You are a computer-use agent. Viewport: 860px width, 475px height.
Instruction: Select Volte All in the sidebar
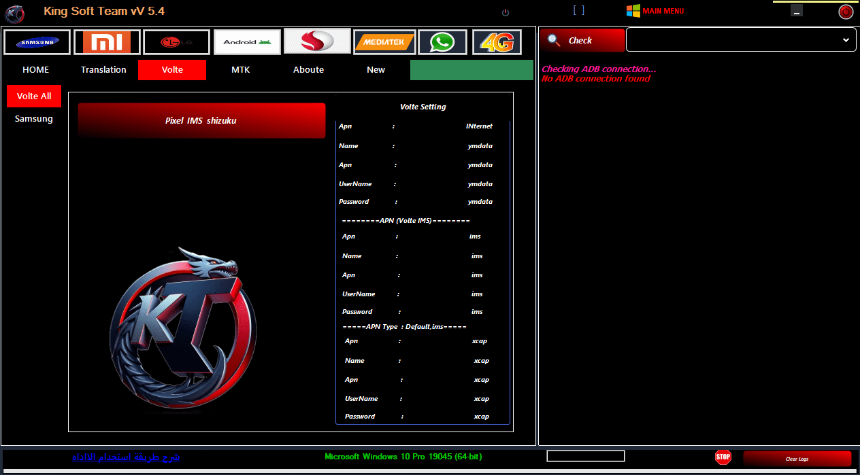click(x=33, y=96)
